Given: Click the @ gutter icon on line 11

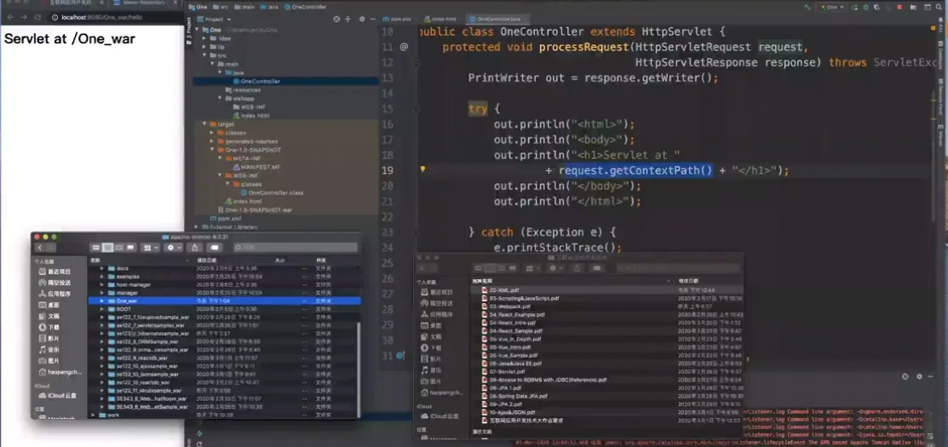Looking at the screenshot, I should click(x=404, y=46).
